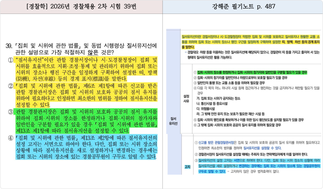This screenshot has height=189, width=323.
Task: Click blue text '질서유지선을 설정할 수 있다.' in notes
Action: 262,148
